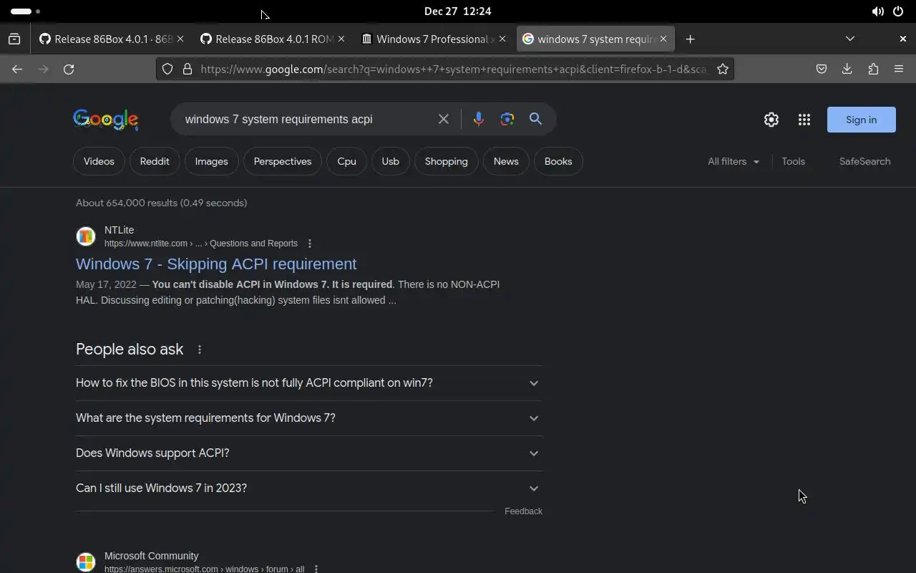
Task: Expand 'Does Windows support ACPI?' question
Action: click(309, 453)
